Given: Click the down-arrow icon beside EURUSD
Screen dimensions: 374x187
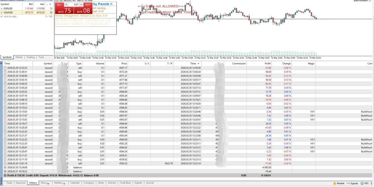Looking at the screenshot, I should (x=2, y=8).
